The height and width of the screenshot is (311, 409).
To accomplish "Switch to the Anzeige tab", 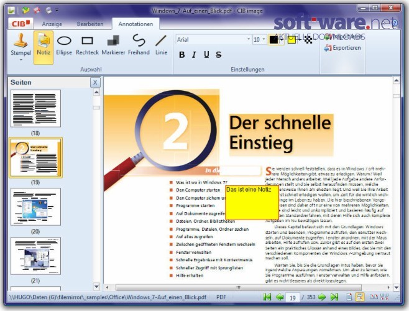I will [x=52, y=24].
